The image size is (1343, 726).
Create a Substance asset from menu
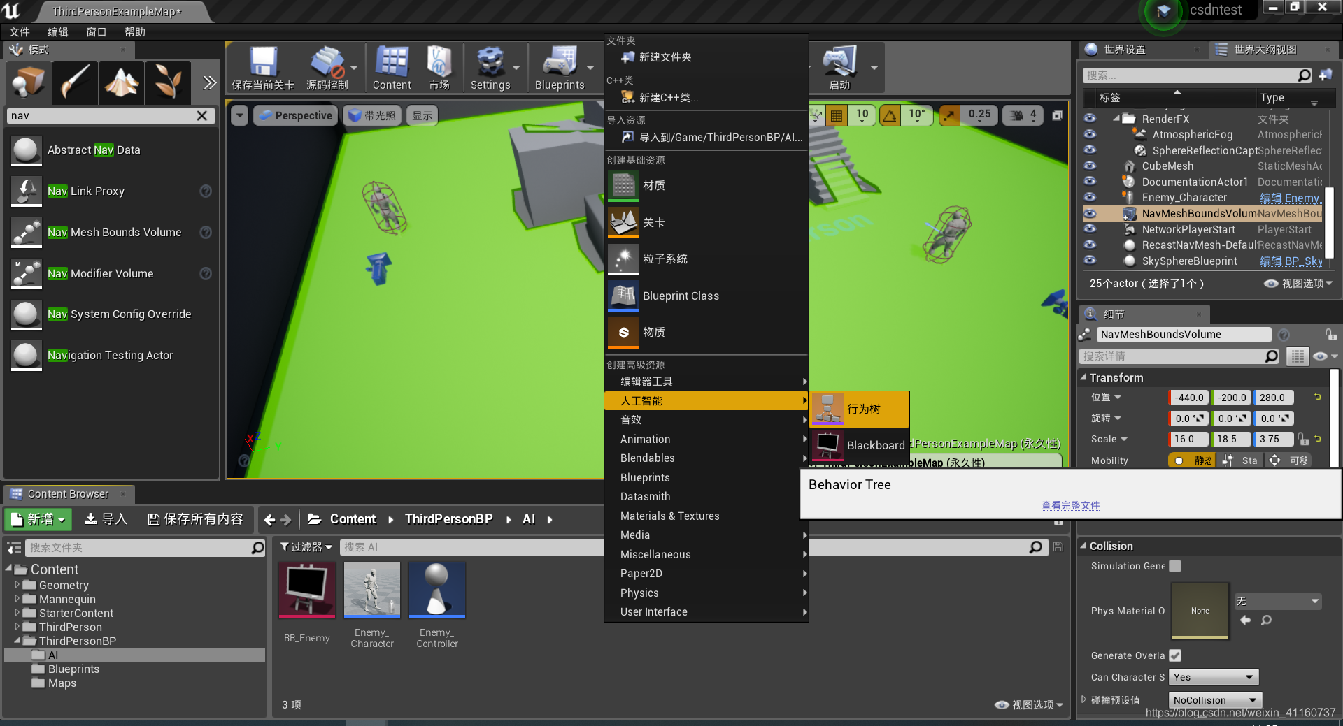706,332
